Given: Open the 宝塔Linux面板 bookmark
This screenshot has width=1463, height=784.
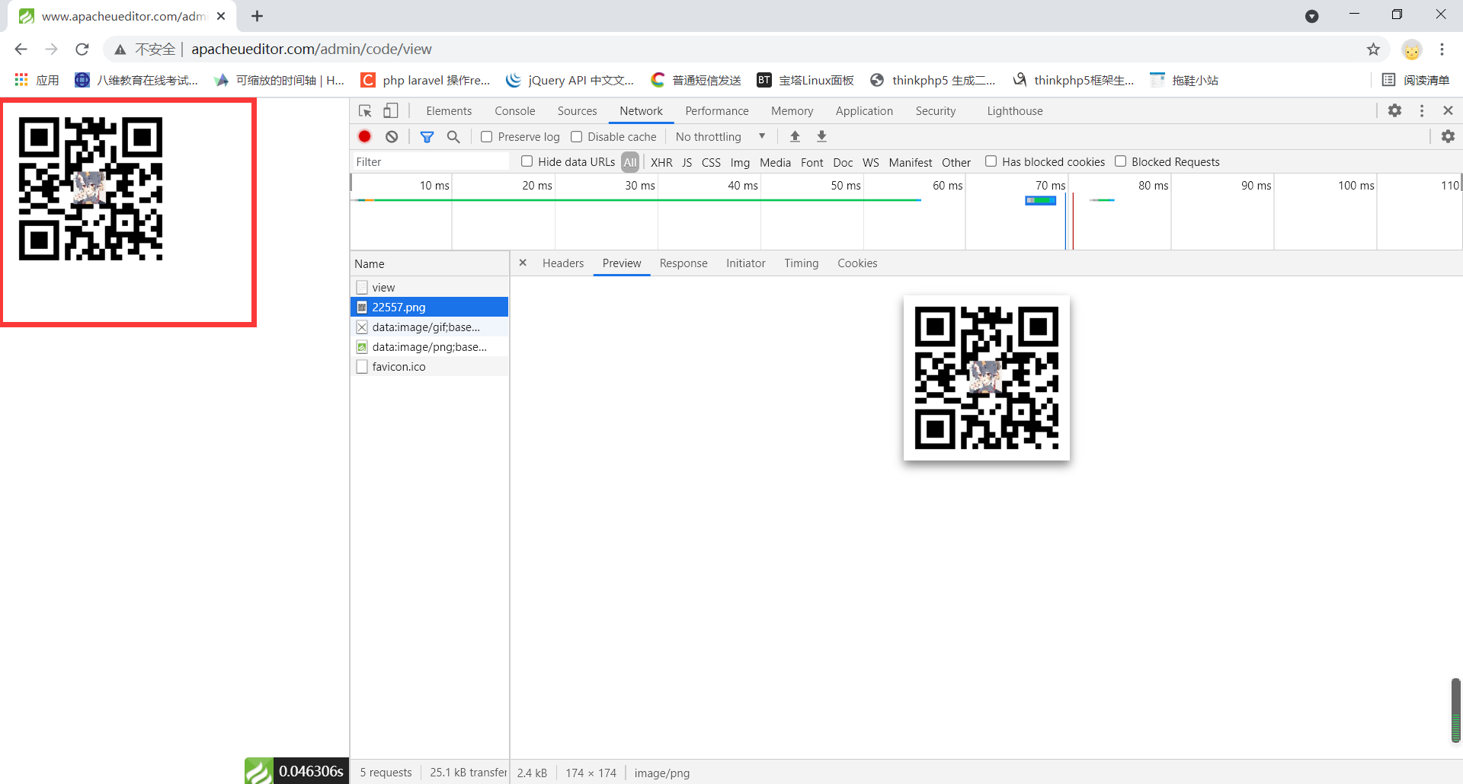Looking at the screenshot, I should tap(805, 80).
